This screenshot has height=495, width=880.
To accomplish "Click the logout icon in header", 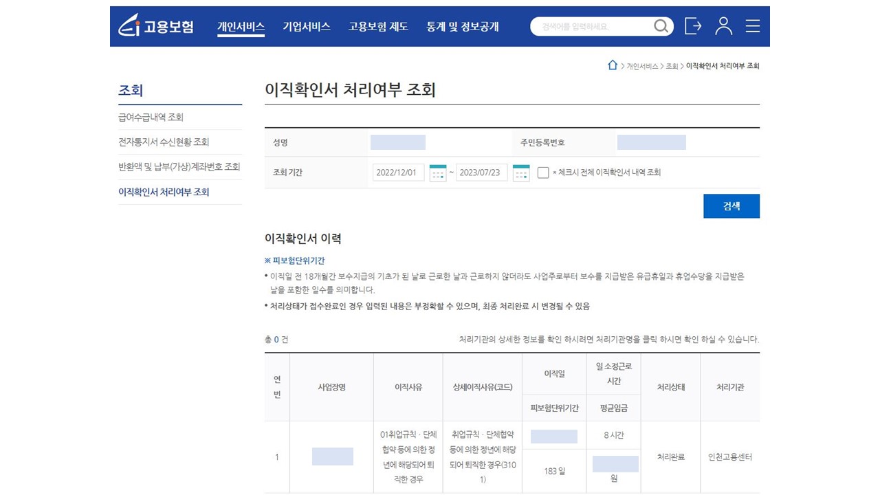I will pos(693,26).
